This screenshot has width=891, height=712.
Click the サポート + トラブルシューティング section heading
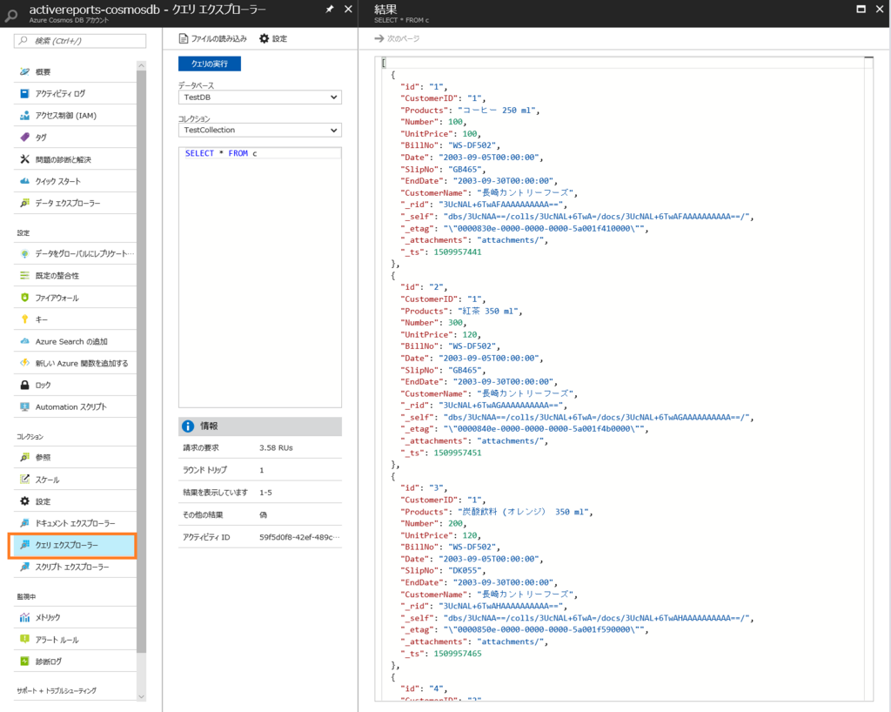coord(57,690)
